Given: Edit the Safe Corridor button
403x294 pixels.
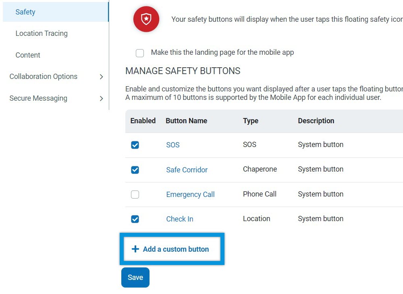Looking at the screenshot, I should click(x=187, y=170).
